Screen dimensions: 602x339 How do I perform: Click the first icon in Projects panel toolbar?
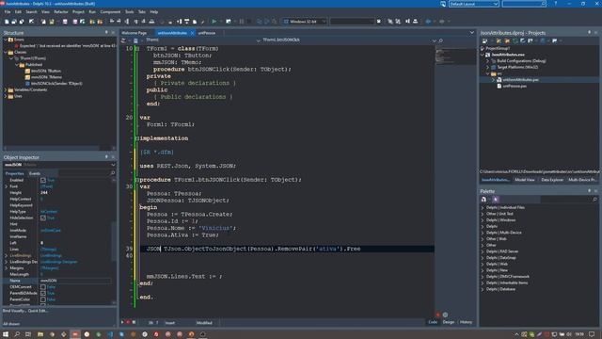point(485,40)
